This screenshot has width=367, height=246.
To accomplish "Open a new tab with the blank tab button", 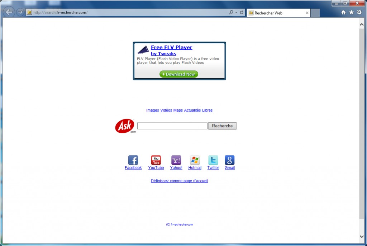I will coord(315,13).
